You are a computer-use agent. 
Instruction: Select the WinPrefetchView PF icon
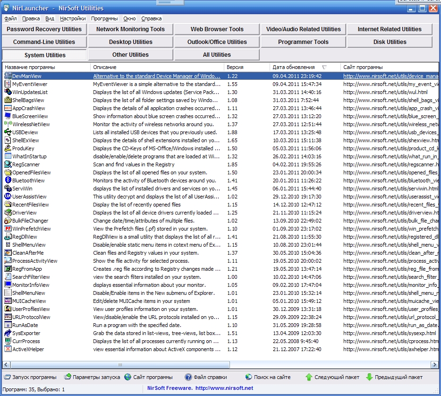tap(8, 229)
